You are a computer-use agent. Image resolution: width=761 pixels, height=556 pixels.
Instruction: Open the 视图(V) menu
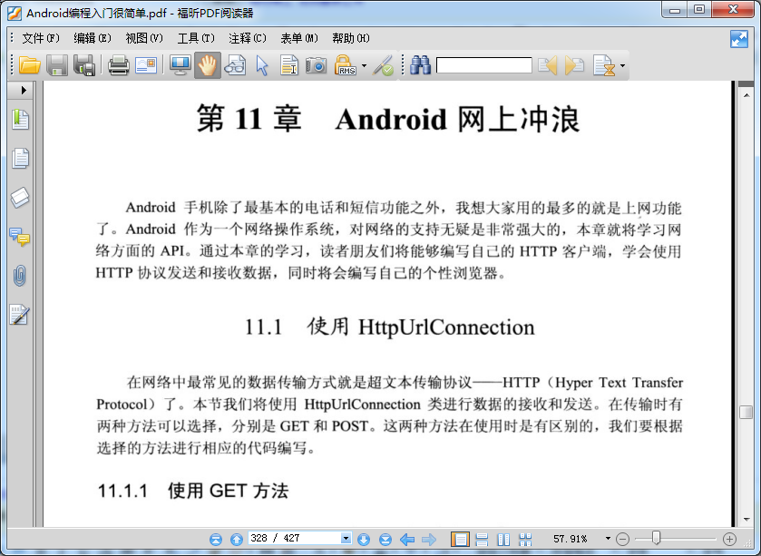click(144, 38)
